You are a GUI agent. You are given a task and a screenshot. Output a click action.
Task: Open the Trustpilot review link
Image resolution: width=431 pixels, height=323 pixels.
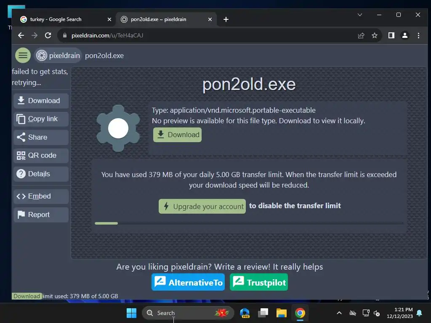click(x=259, y=282)
